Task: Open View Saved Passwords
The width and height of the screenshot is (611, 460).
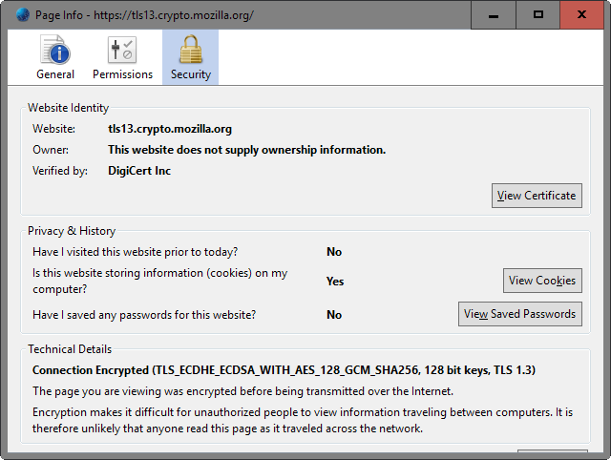Action: tap(519, 314)
